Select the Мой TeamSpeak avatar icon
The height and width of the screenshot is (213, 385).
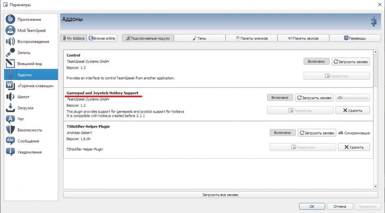pyautogui.click(x=10, y=30)
